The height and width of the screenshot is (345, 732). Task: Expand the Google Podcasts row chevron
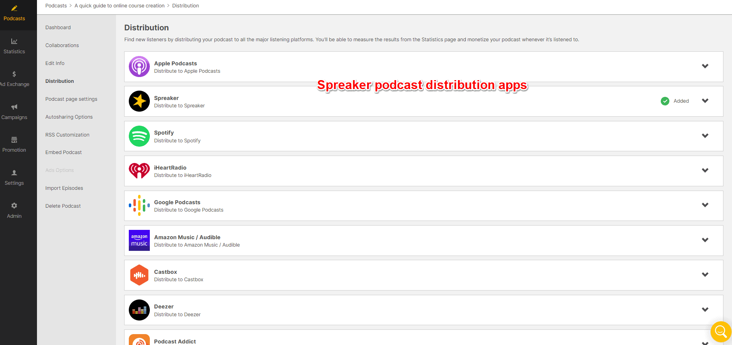point(705,205)
